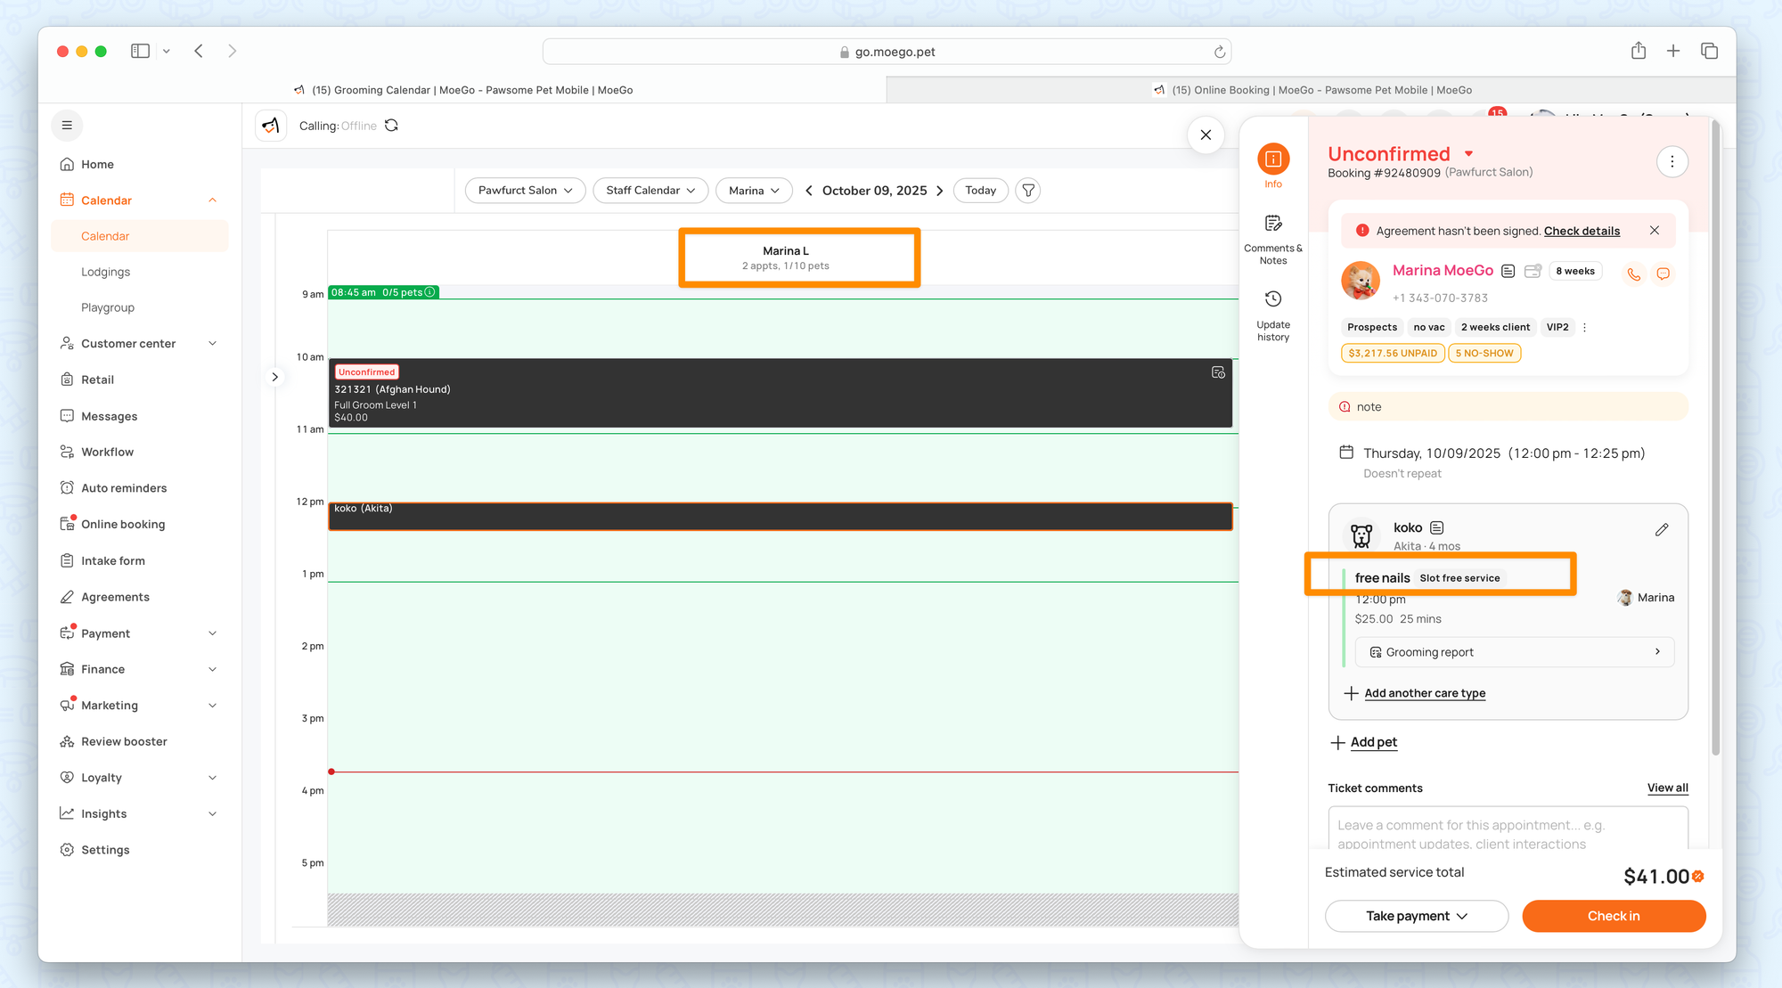This screenshot has width=1782, height=988.
Task: Toggle the hamburger sidebar menu
Action: (x=67, y=126)
